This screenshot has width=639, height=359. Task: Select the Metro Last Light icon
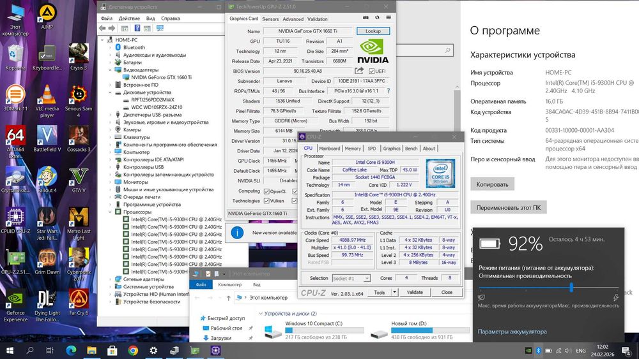point(78,224)
